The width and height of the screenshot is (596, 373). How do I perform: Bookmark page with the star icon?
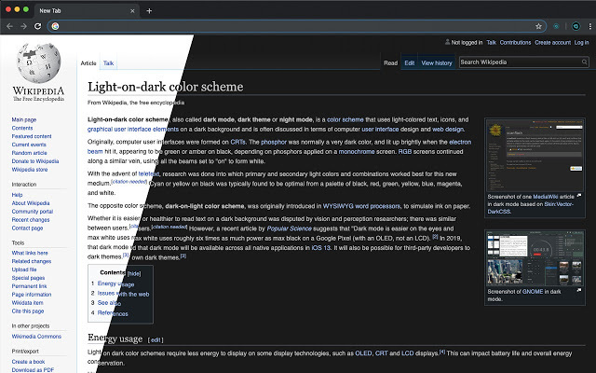click(x=538, y=26)
